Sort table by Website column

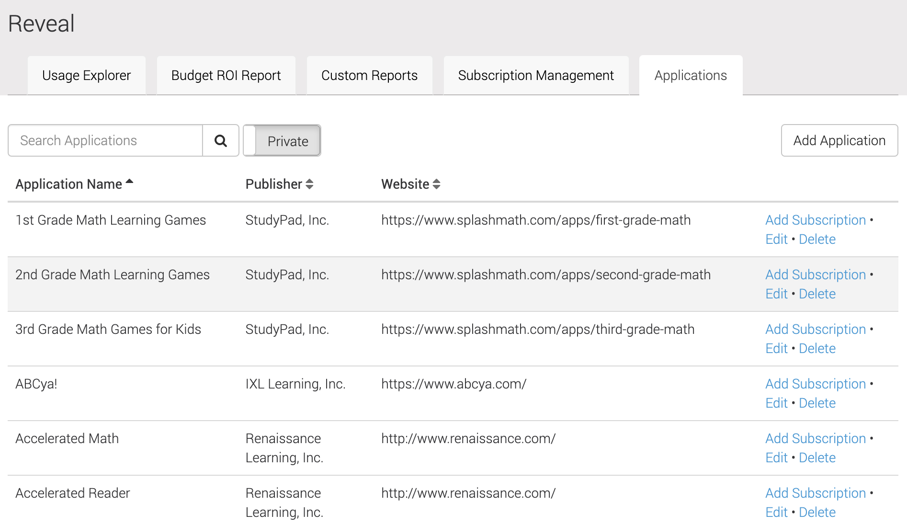pos(410,184)
